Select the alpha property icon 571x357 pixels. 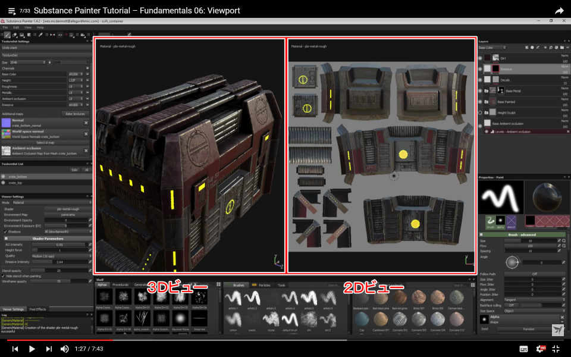[x=500, y=221]
